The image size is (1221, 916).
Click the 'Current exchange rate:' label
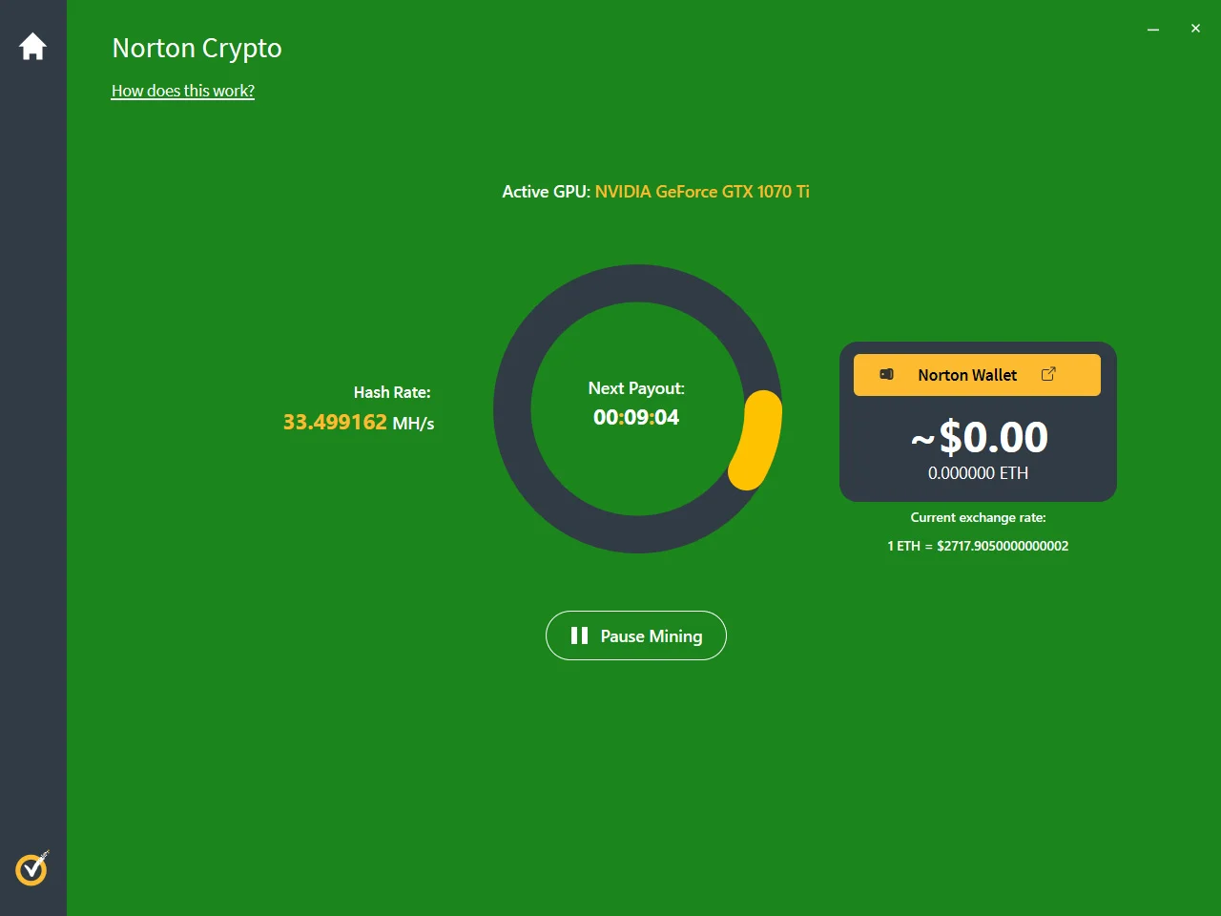click(978, 517)
